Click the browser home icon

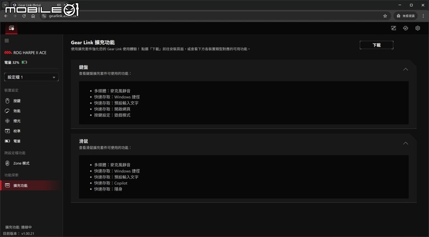[x=33, y=16]
